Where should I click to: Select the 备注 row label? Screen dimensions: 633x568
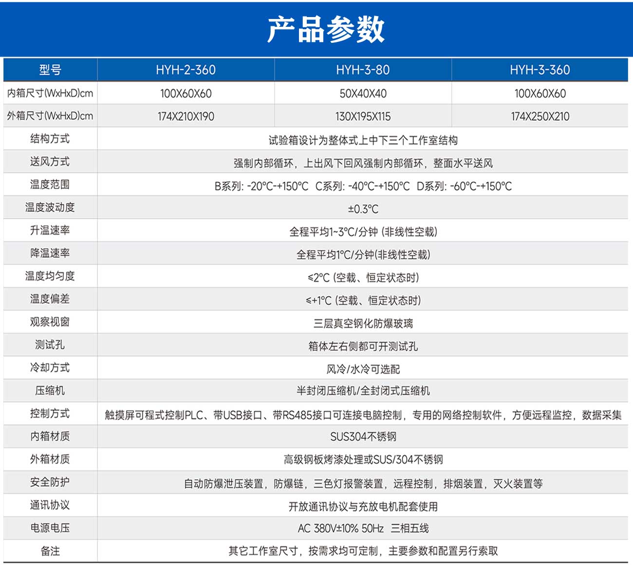[50, 551]
